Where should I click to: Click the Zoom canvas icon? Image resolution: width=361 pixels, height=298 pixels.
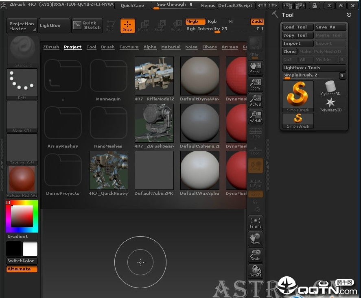pyautogui.click(x=256, y=84)
